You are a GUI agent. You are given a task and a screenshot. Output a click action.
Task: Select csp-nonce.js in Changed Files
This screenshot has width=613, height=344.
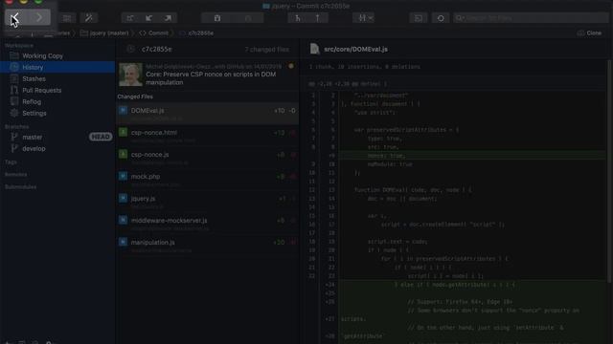pos(208,157)
